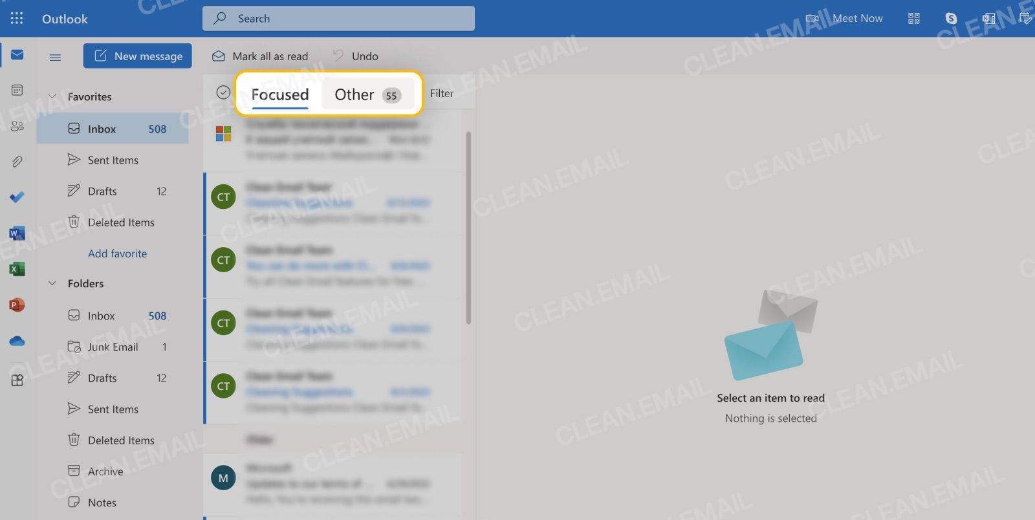Launch Excel from the left rail
The height and width of the screenshot is (520, 1035).
point(17,268)
